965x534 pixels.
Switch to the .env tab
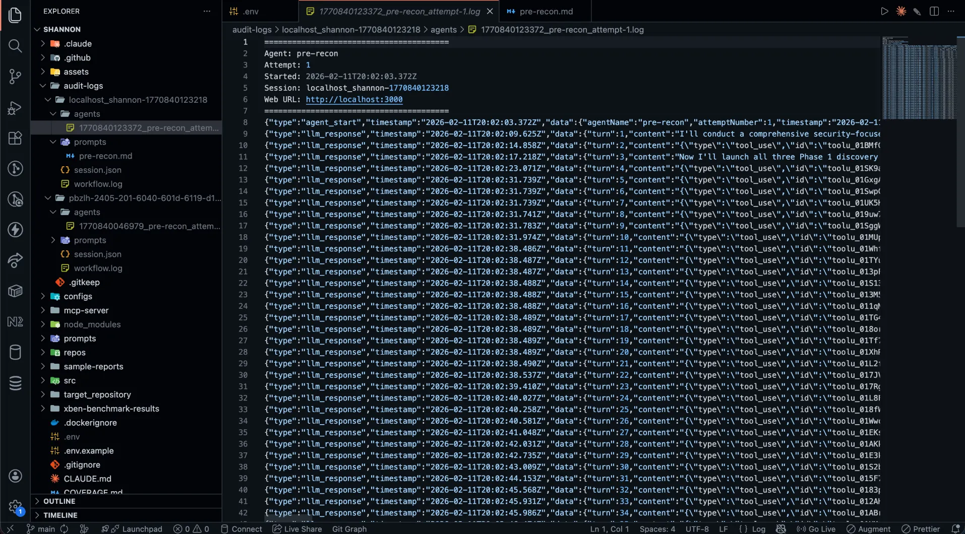[251, 11]
